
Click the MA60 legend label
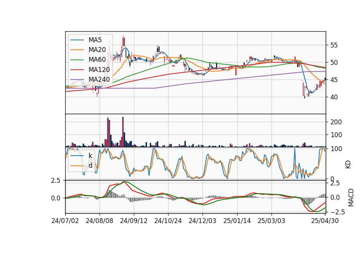[x=97, y=60]
